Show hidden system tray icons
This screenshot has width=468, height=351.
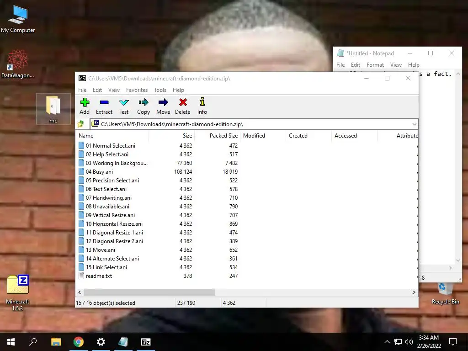(x=387, y=342)
